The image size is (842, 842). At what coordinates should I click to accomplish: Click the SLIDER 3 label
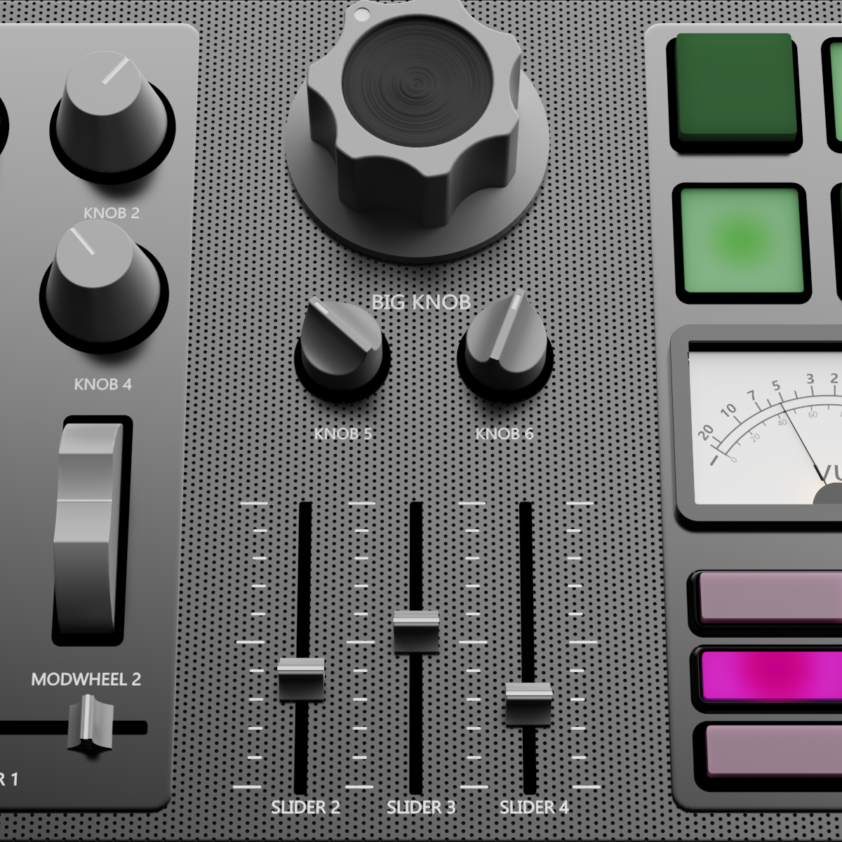pyautogui.click(x=421, y=807)
